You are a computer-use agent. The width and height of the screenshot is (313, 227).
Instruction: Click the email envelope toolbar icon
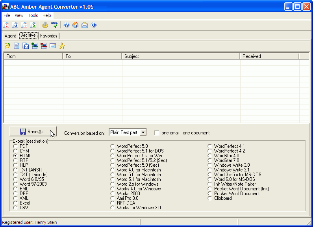tap(85, 25)
